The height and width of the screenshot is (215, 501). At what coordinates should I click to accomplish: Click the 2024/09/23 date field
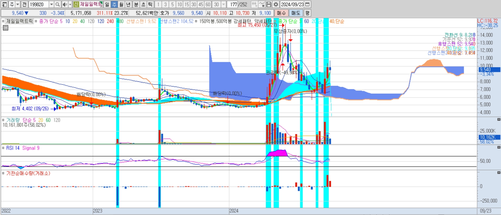tap(292, 4)
